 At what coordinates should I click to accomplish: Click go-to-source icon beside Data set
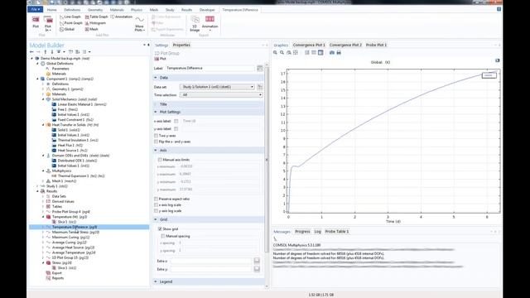click(259, 87)
